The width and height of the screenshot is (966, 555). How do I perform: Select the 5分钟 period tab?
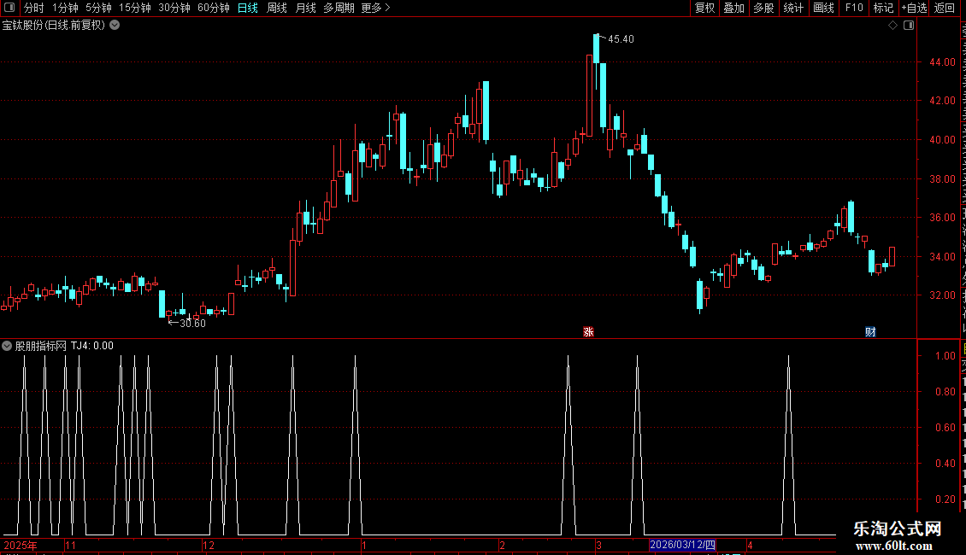point(98,8)
